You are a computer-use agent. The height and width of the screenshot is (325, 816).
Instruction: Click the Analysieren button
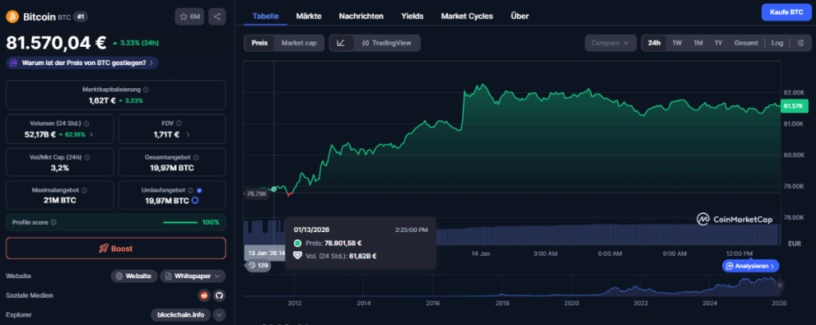pyautogui.click(x=751, y=266)
